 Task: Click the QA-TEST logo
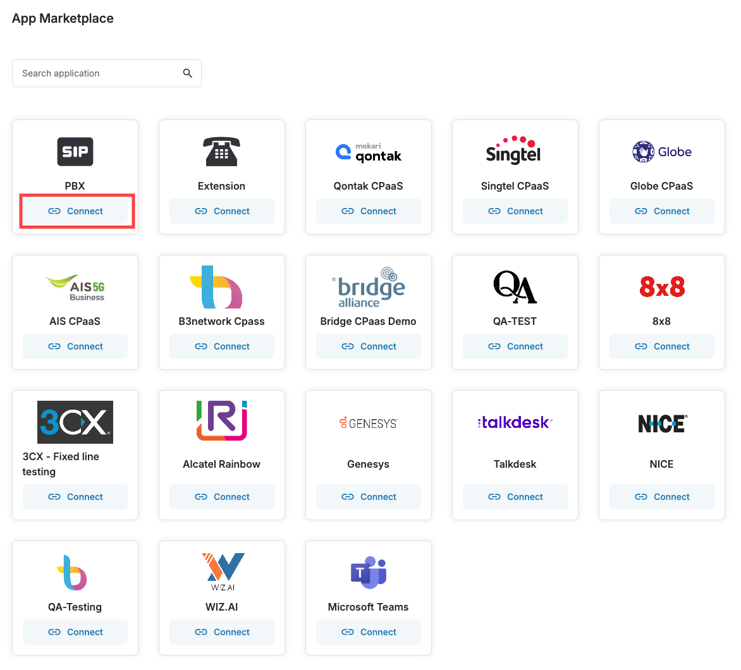pyautogui.click(x=515, y=287)
